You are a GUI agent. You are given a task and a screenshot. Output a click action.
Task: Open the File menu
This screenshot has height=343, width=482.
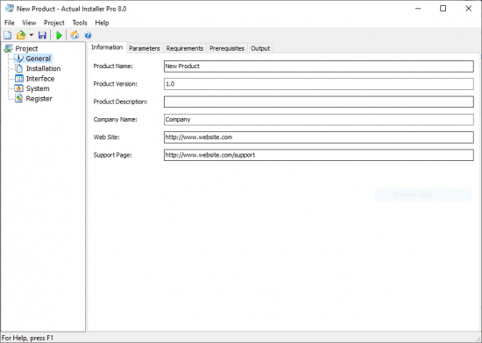[x=10, y=23]
